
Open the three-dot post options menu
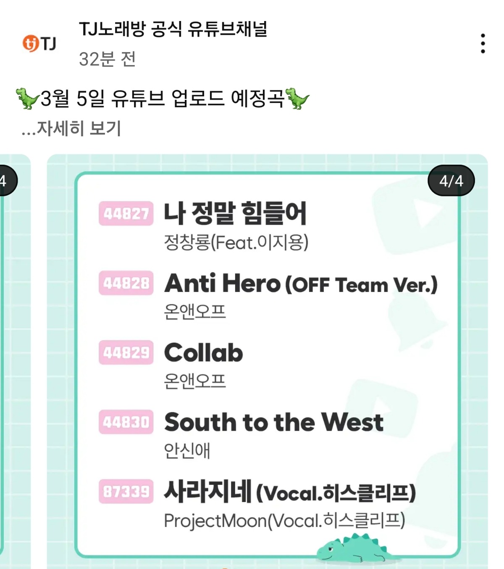pyautogui.click(x=483, y=43)
